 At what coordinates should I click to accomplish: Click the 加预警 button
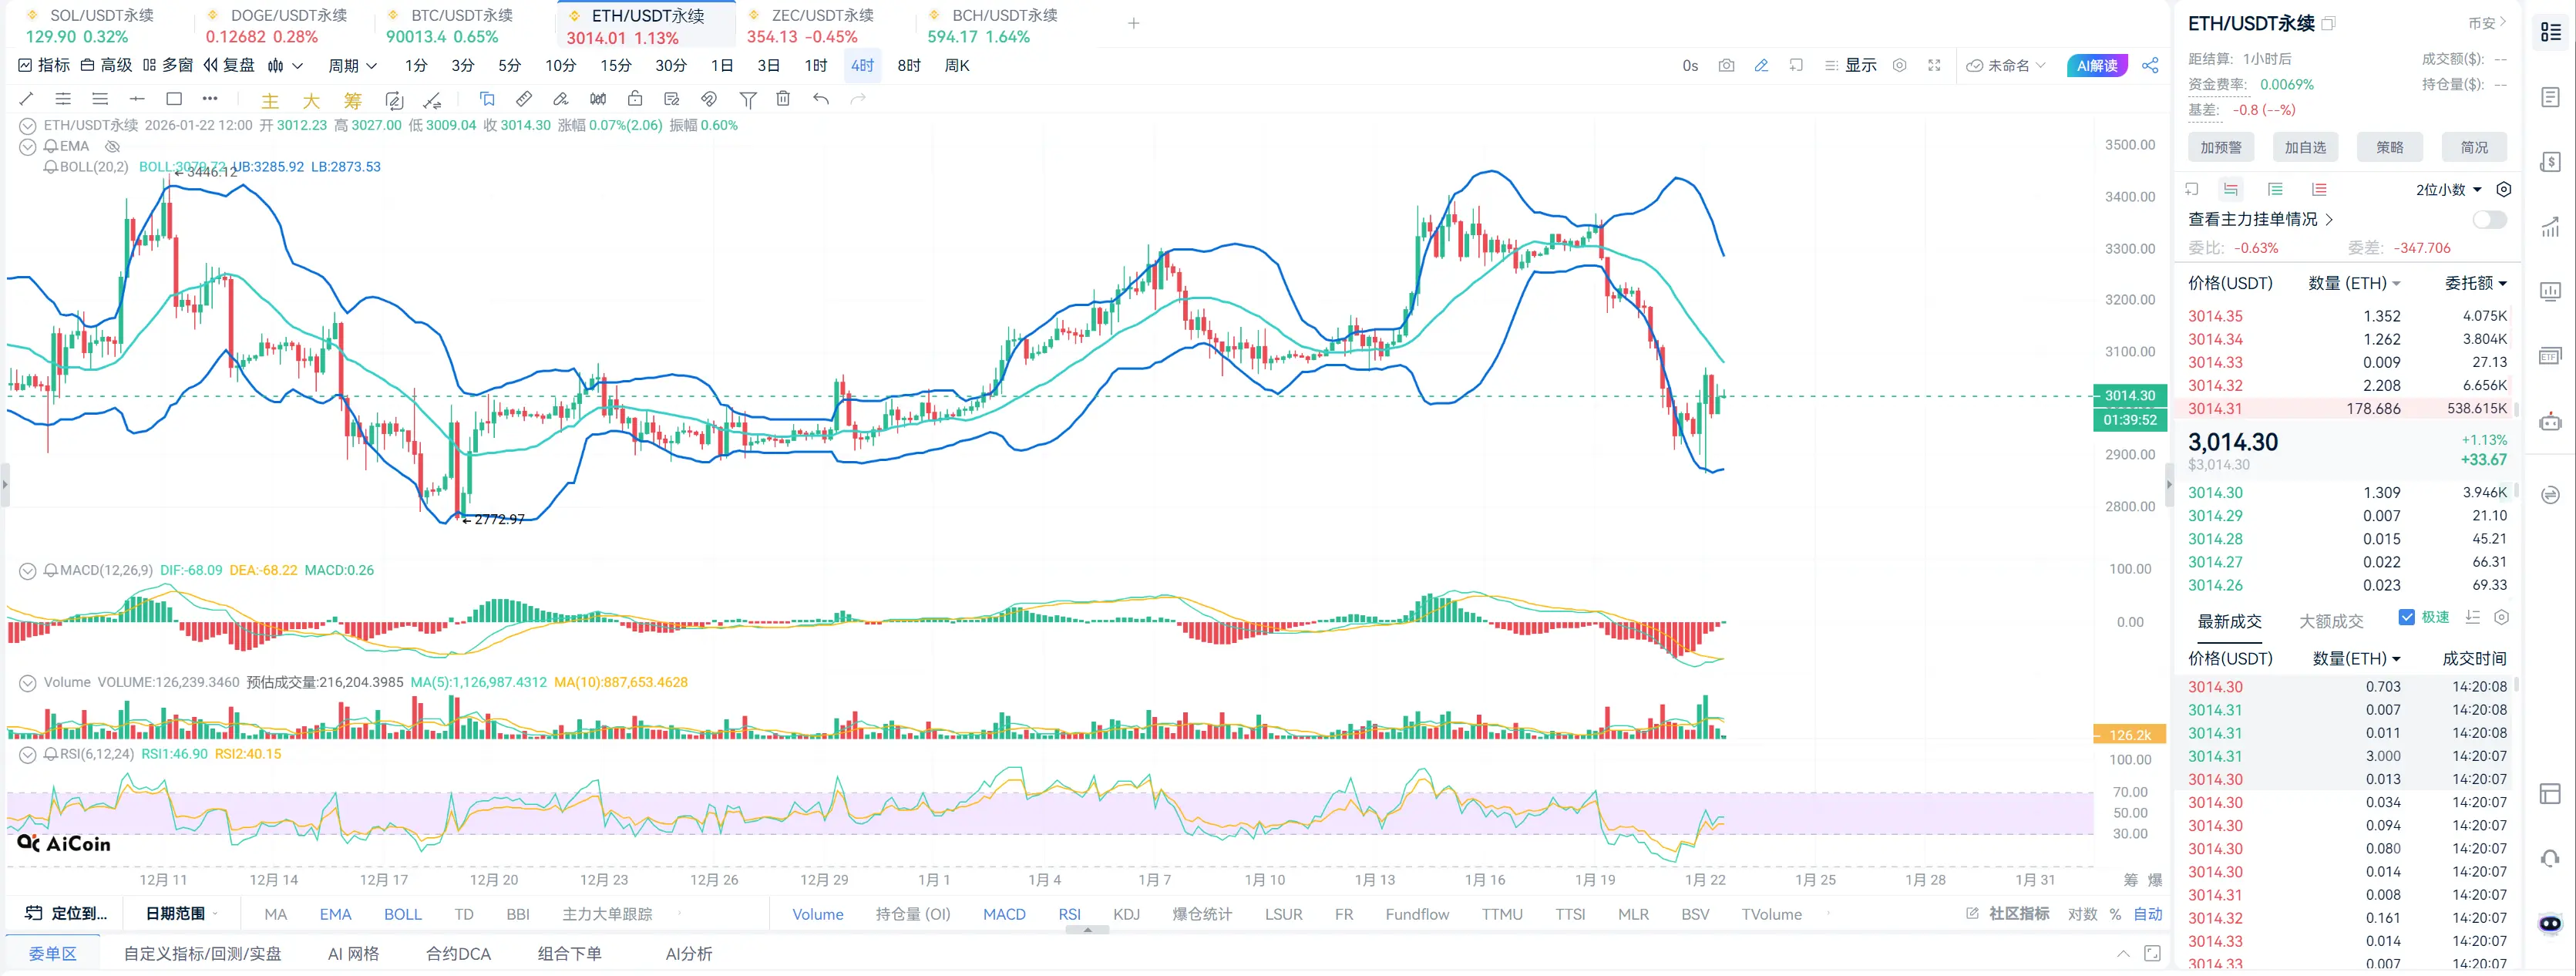[2220, 148]
